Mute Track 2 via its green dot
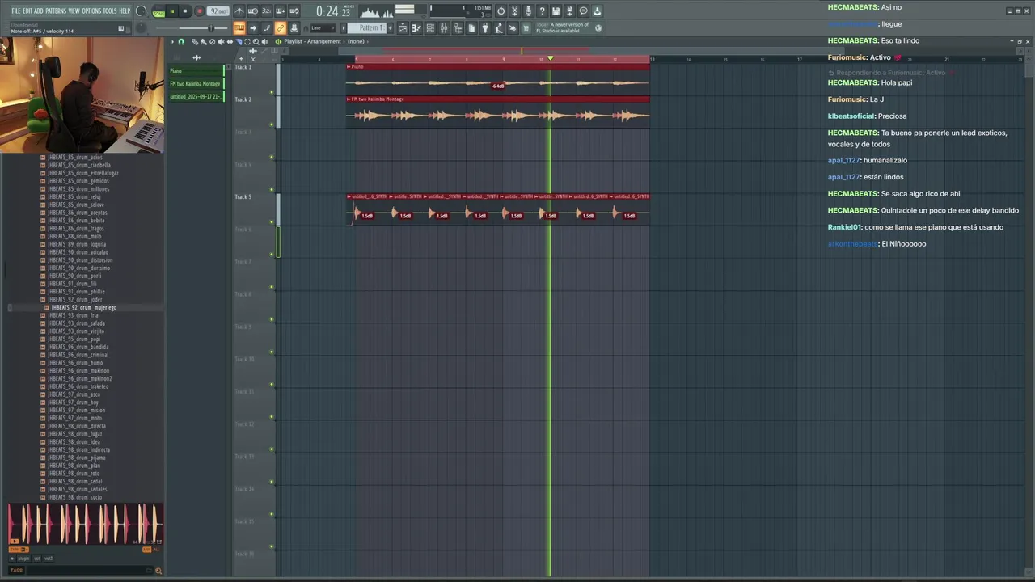This screenshot has width=1035, height=582. (272, 124)
